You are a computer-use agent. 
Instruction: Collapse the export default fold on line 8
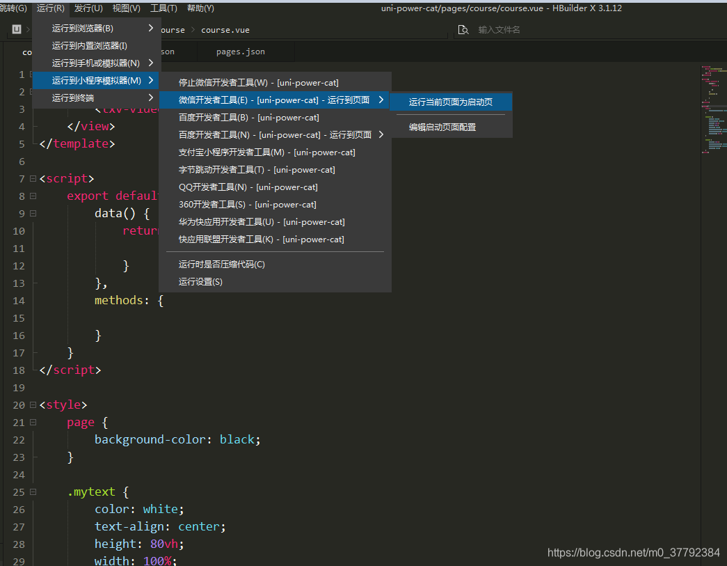point(33,196)
